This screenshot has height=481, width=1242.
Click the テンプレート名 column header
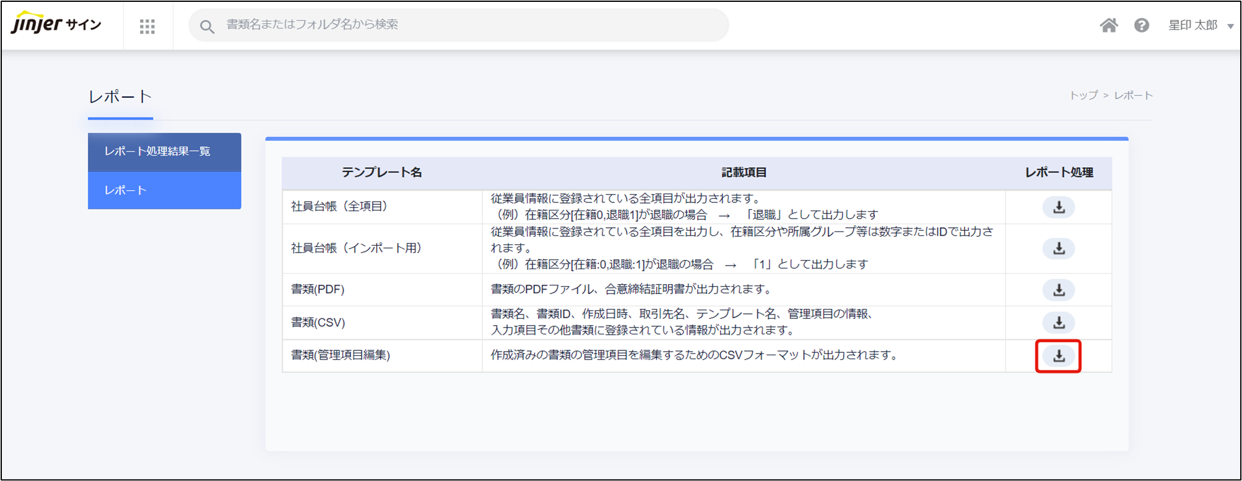[x=381, y=173]
